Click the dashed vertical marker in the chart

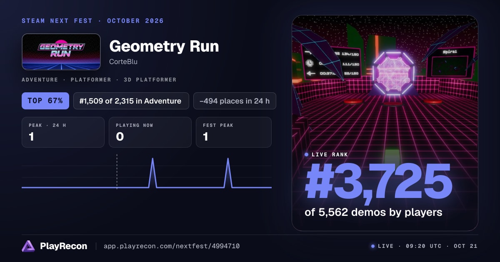tap(117, 172)
